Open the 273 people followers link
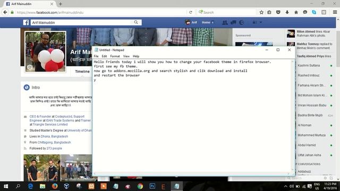The height and width of the screenshot is (191, 340). pyautogui.click(x=54, y=149)
